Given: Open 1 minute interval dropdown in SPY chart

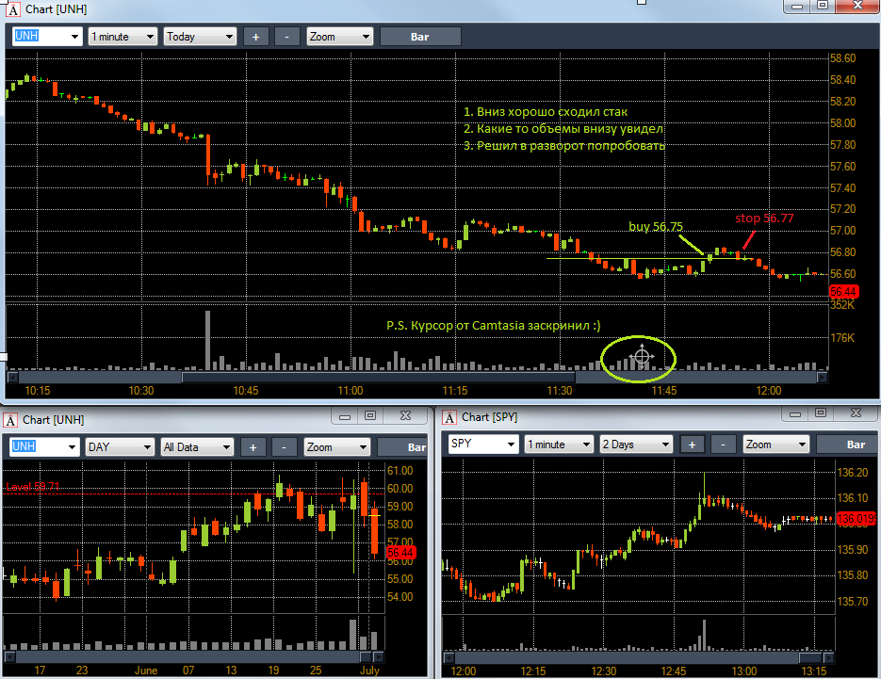Looking at the screenshot, I should pyautogui.click(x=559, y=445).
